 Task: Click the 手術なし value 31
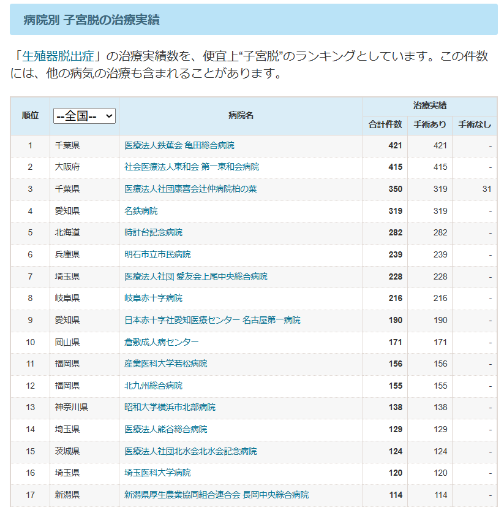(x=487, y=189)
